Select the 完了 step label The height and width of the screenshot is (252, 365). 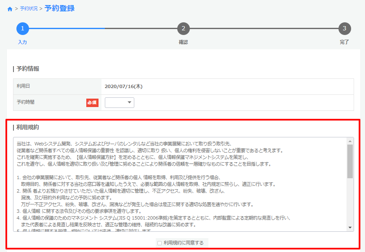(x=344, y=42)
